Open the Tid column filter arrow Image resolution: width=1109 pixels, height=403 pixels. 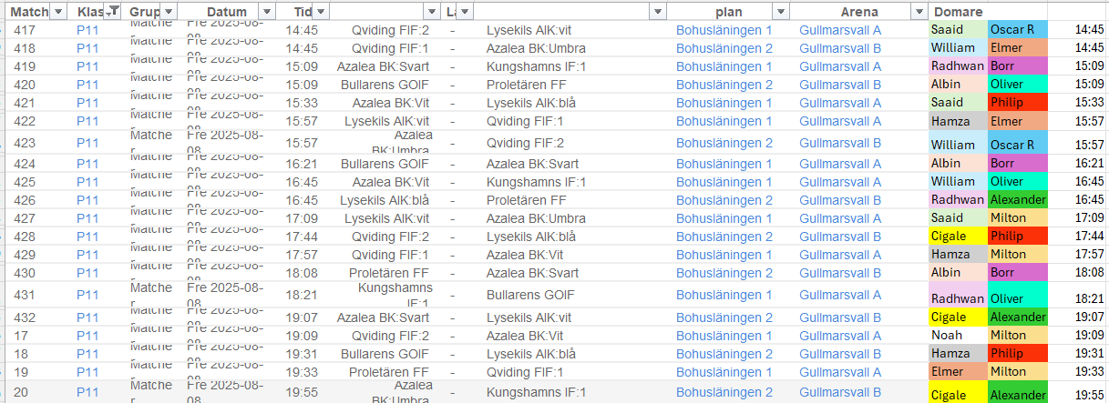coord(319,11)
